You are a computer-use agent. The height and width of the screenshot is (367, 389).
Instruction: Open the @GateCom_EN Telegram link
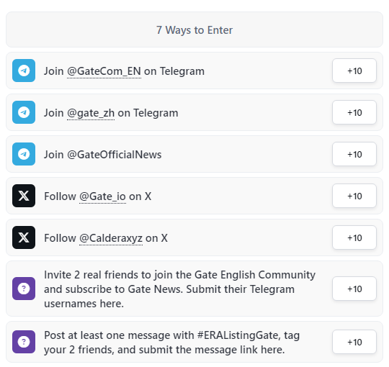tap(104, 71)
